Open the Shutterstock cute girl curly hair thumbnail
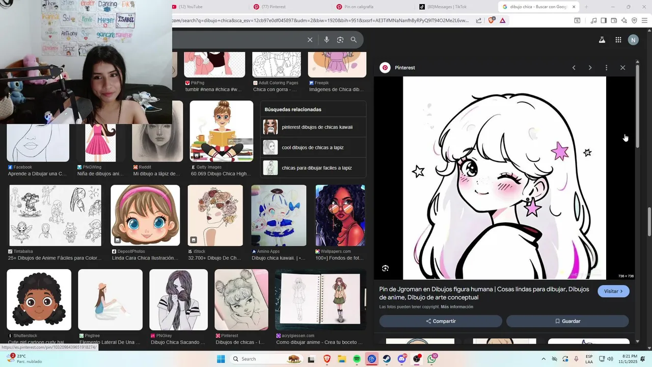 click(39, 300)
